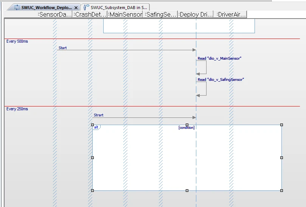306x207 pixels.
Task: Click the alt frame's top-left selection handle
Action: 93,125
